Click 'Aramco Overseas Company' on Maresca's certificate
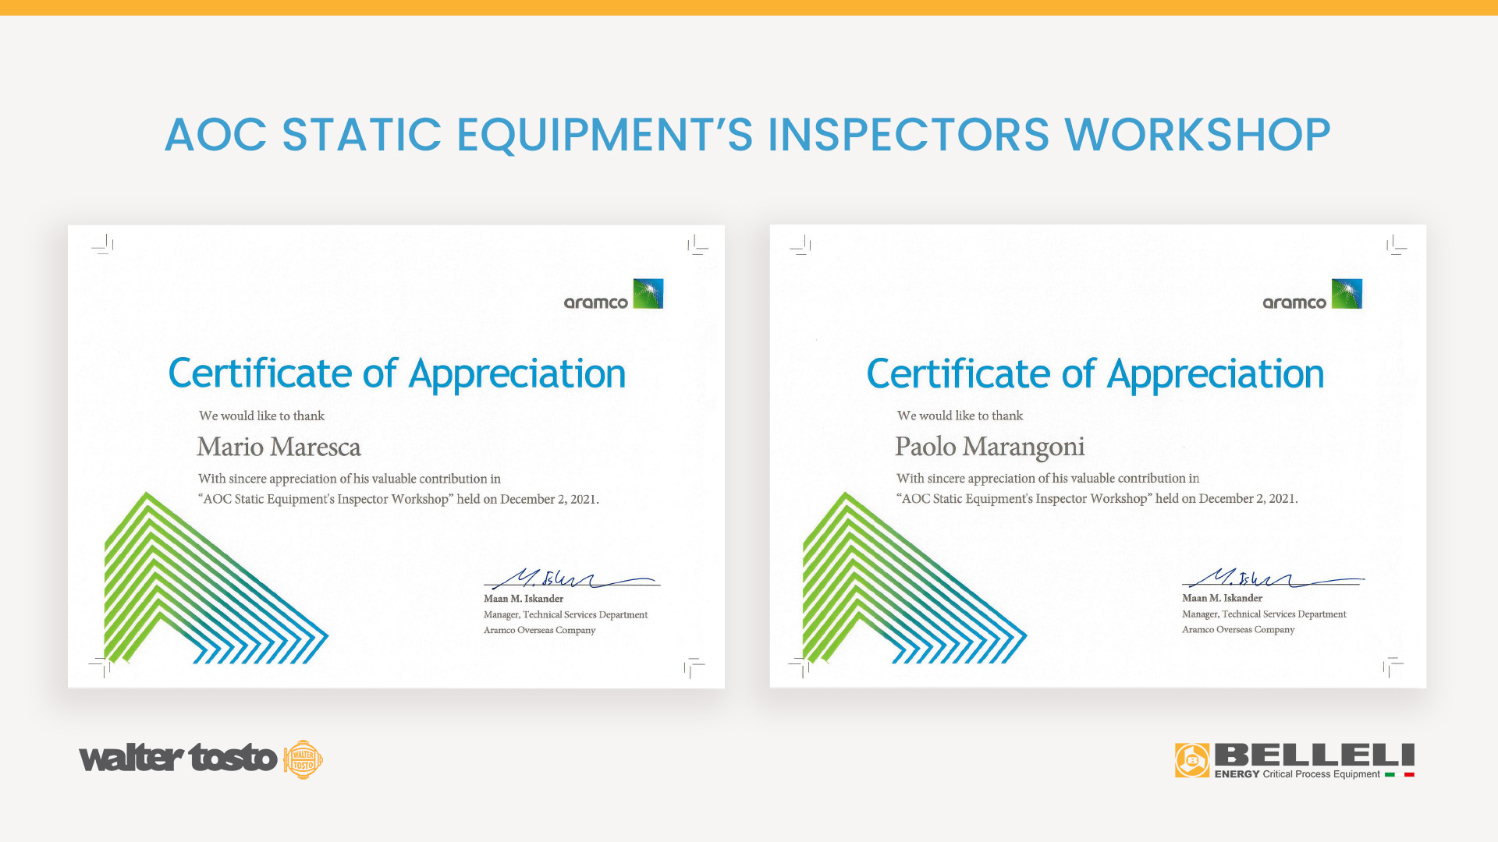The height and width of the screenshot is (842, 1498). tap(539, 630)
